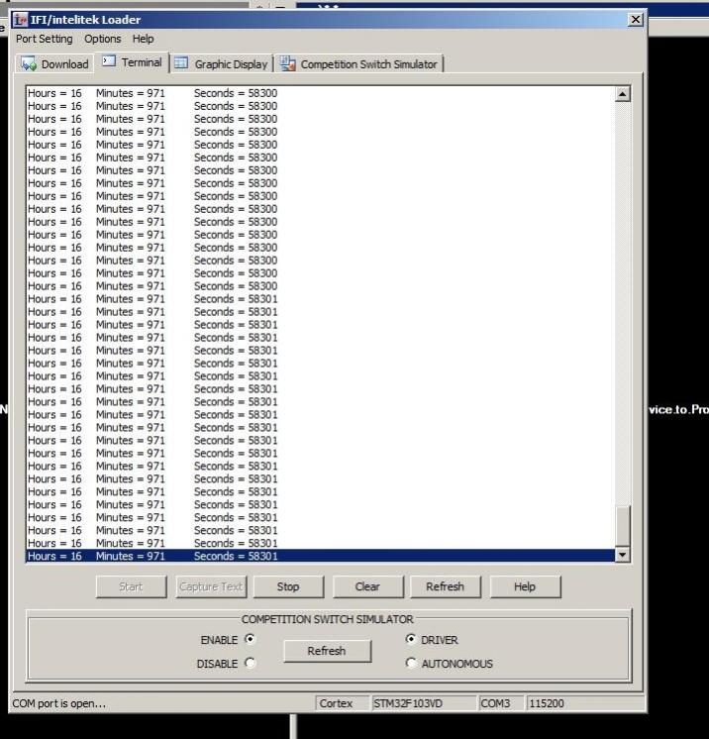Screen dimensions: 709x739
Task: Open the Help menu in menu bar
Action: coord(143,39)
